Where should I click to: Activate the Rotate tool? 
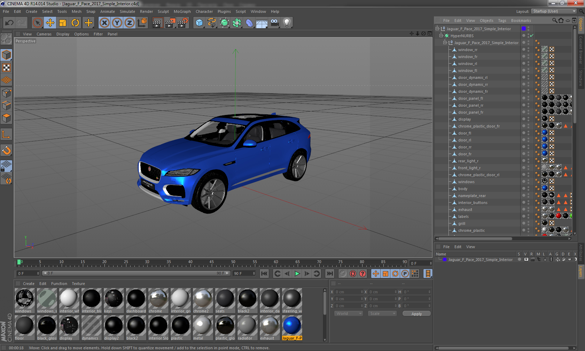(x=75, y=23)
